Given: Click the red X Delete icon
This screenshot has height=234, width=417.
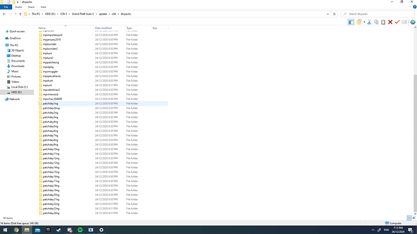Looking at the screenshot, I should coord(390,22).
